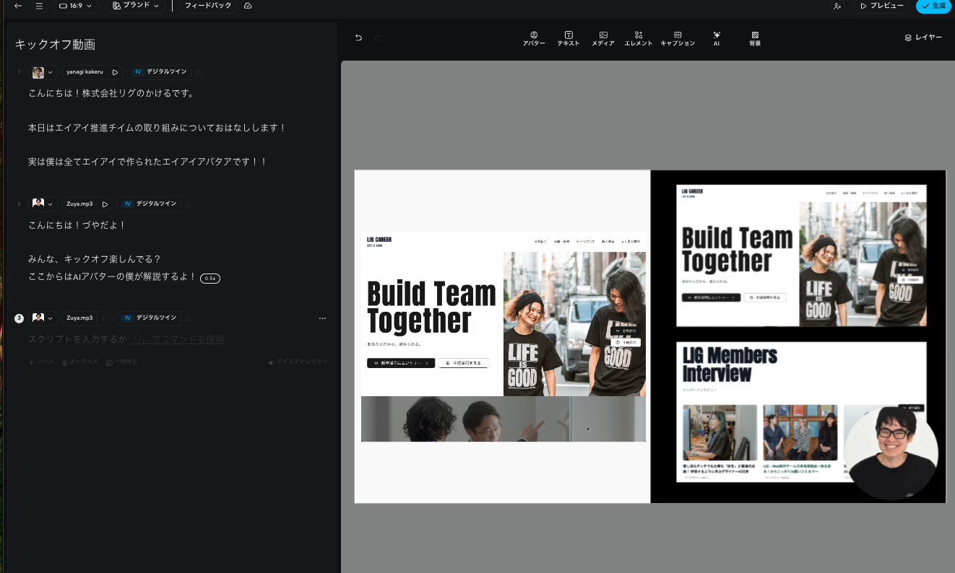Expand the ブランド (Brand) dropdown

pos(135,6)
